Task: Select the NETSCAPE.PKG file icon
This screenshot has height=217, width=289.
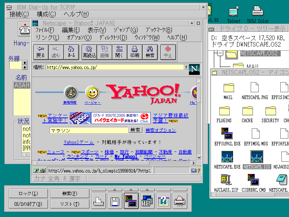Action: point(255,87)
